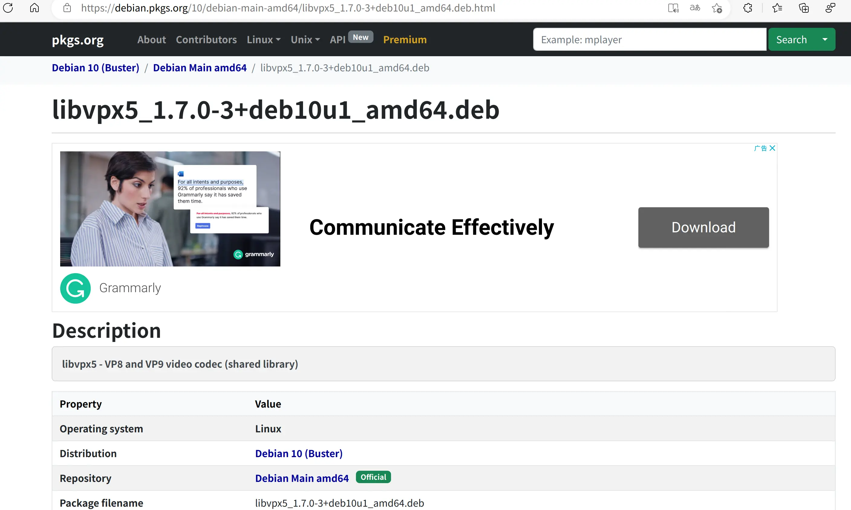The width and height of the screenshot is (851, 510).
Task: Click the browser refresh icon
Action: point(8,8)
